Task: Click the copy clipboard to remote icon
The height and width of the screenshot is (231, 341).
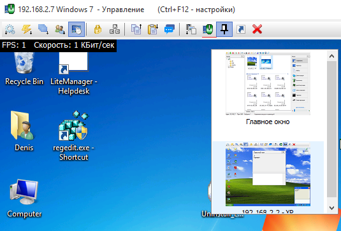Action: click(136, 29)
